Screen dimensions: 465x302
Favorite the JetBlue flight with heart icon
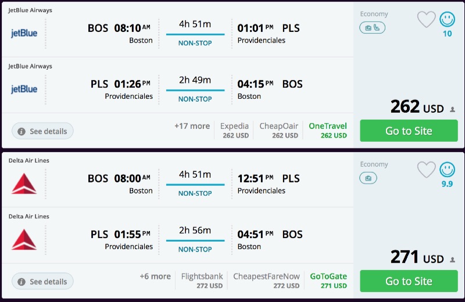click(x=426, y=20)
